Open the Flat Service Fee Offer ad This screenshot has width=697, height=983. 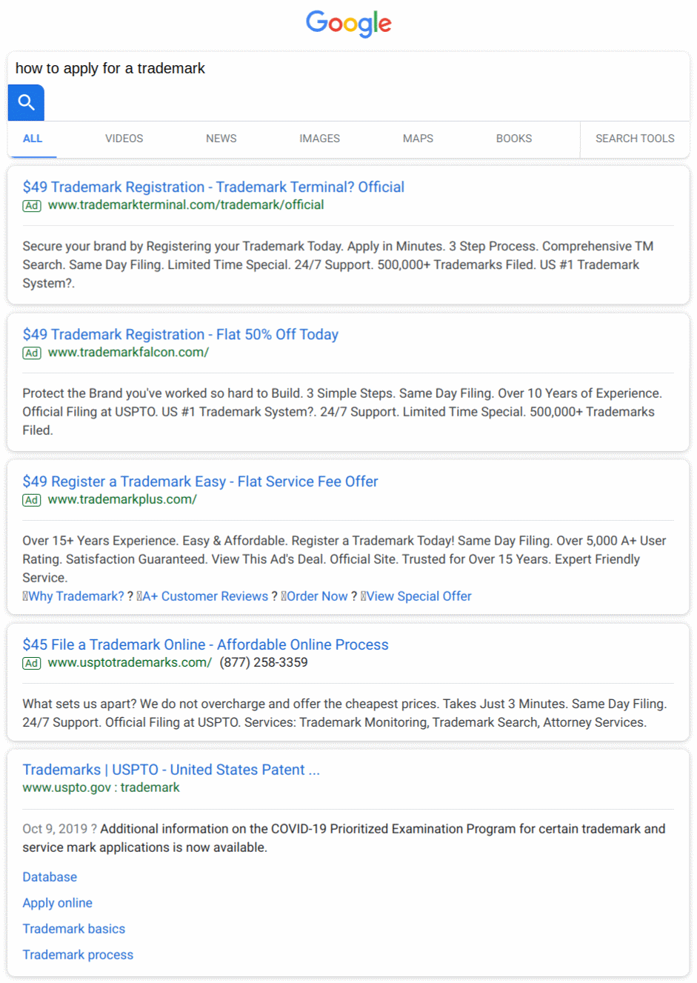(200, 481)
